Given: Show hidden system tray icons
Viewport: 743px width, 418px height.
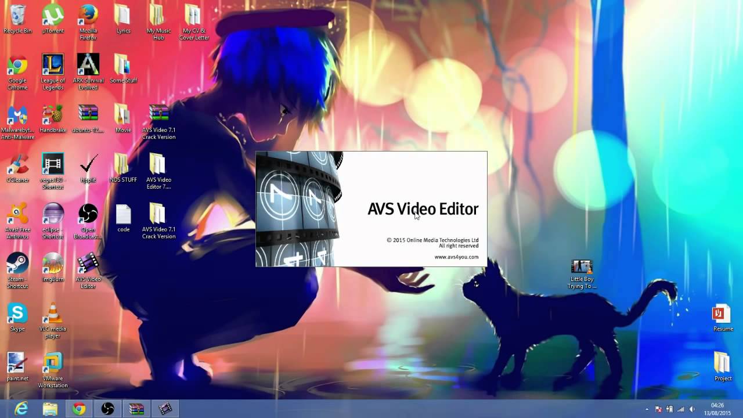Looking at the screenshot, I should 647,409.
